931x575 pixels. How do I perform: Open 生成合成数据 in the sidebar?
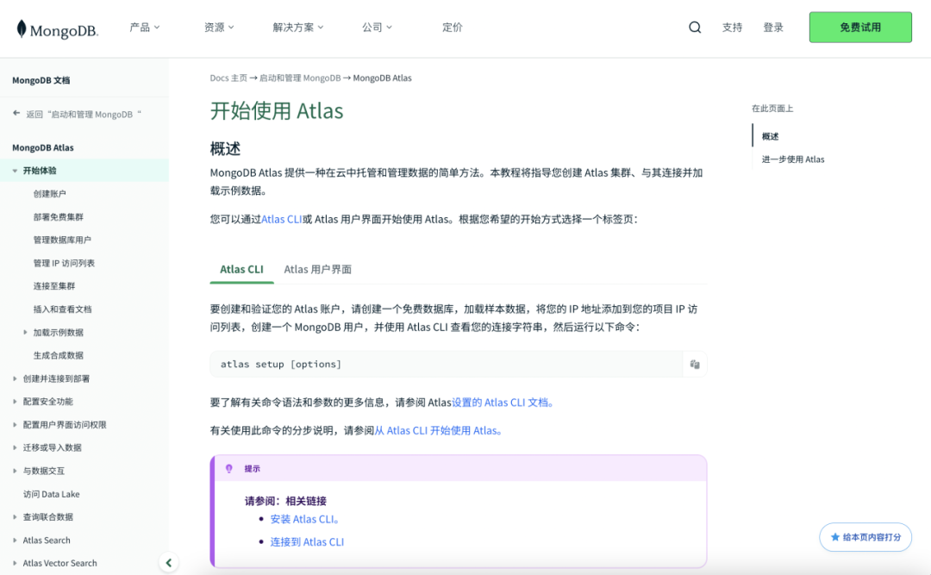pos(59,355)
